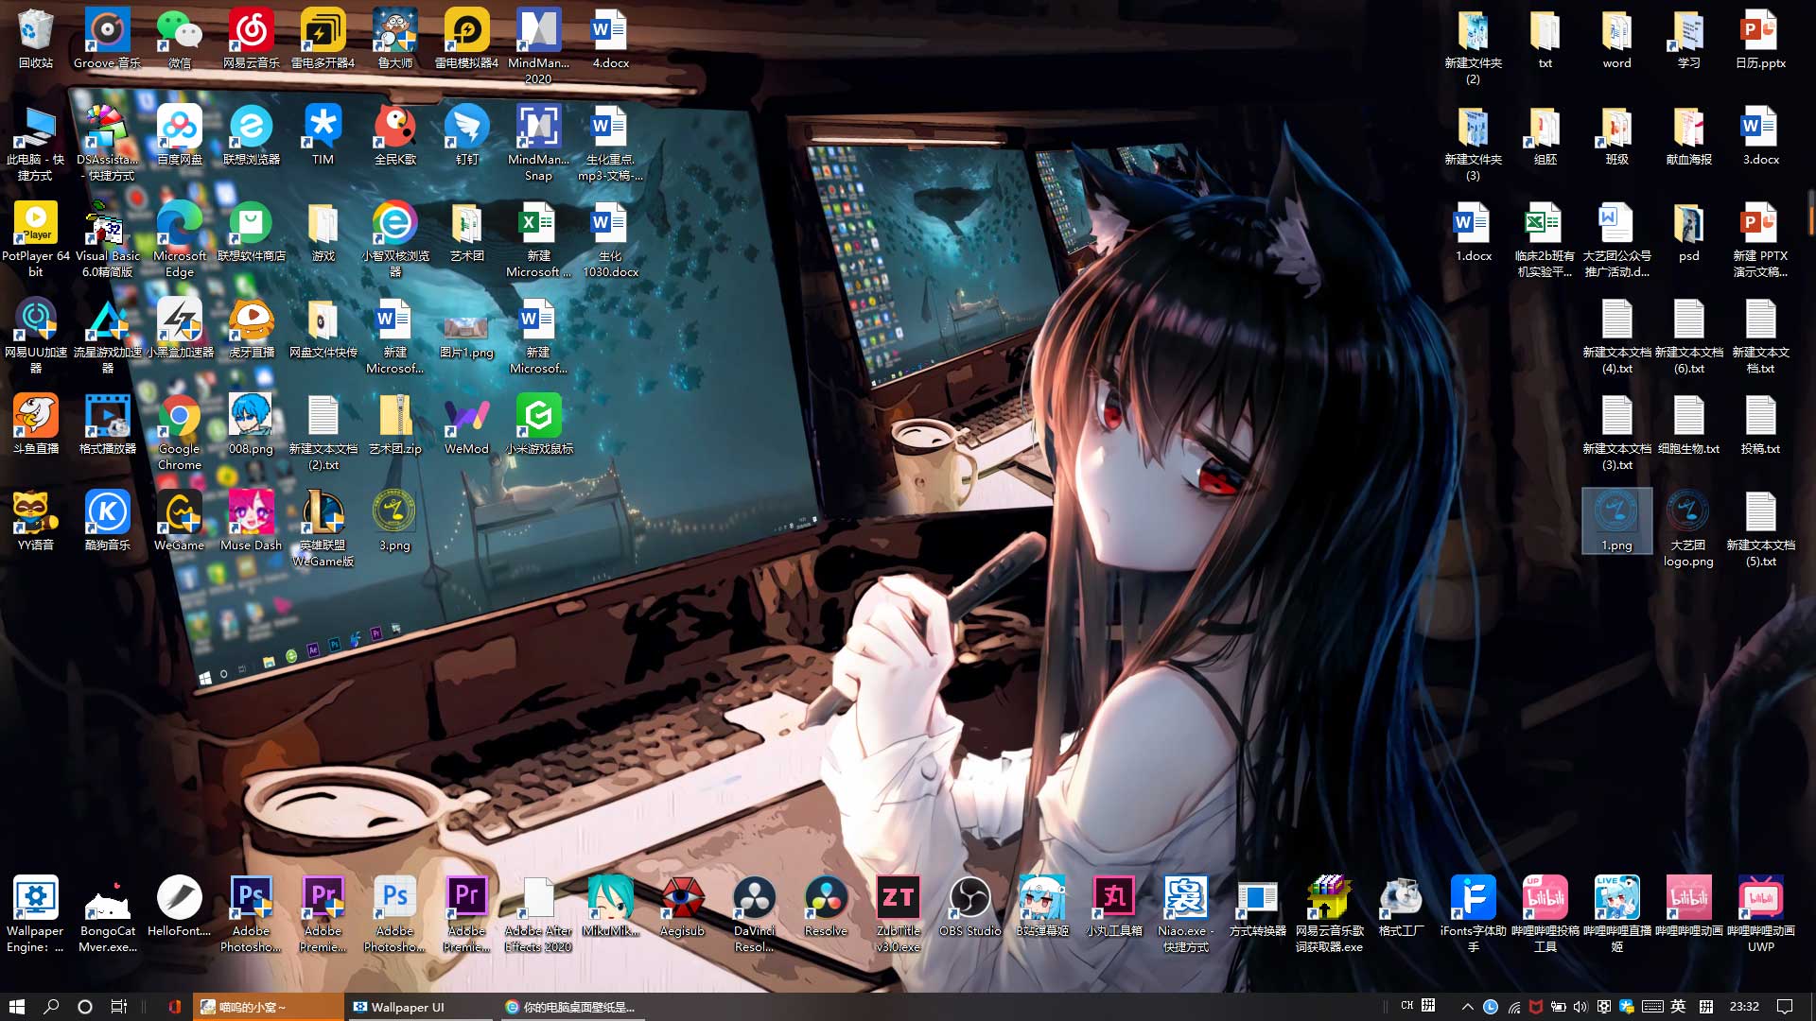Click the 大艺团 logo.png image file
1816x1021 pixels.
tap(1688, 529)
